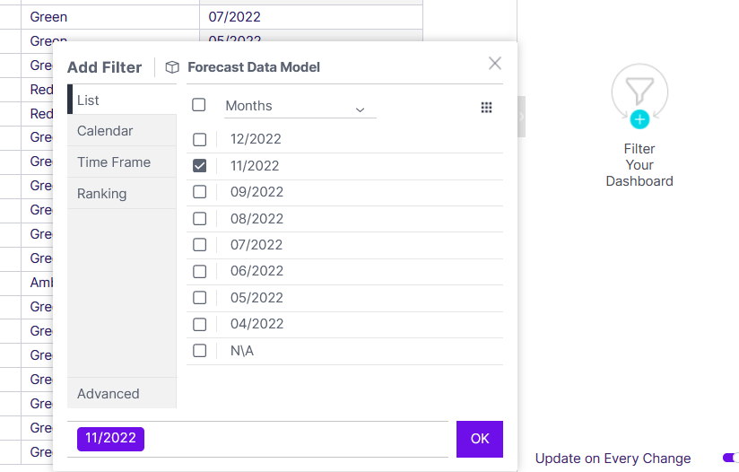Click the funnel Filter Your Dashboard icon
This screenshot has width=739, height=472.
639,92
